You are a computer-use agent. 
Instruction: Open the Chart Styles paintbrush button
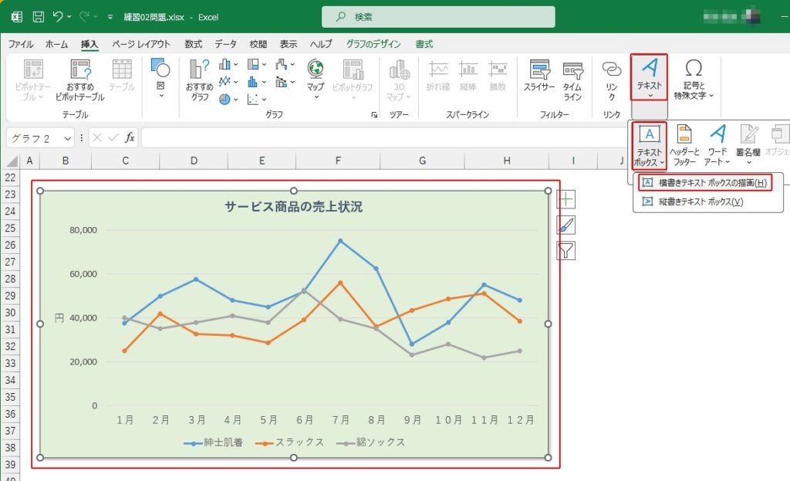[566, 225]
